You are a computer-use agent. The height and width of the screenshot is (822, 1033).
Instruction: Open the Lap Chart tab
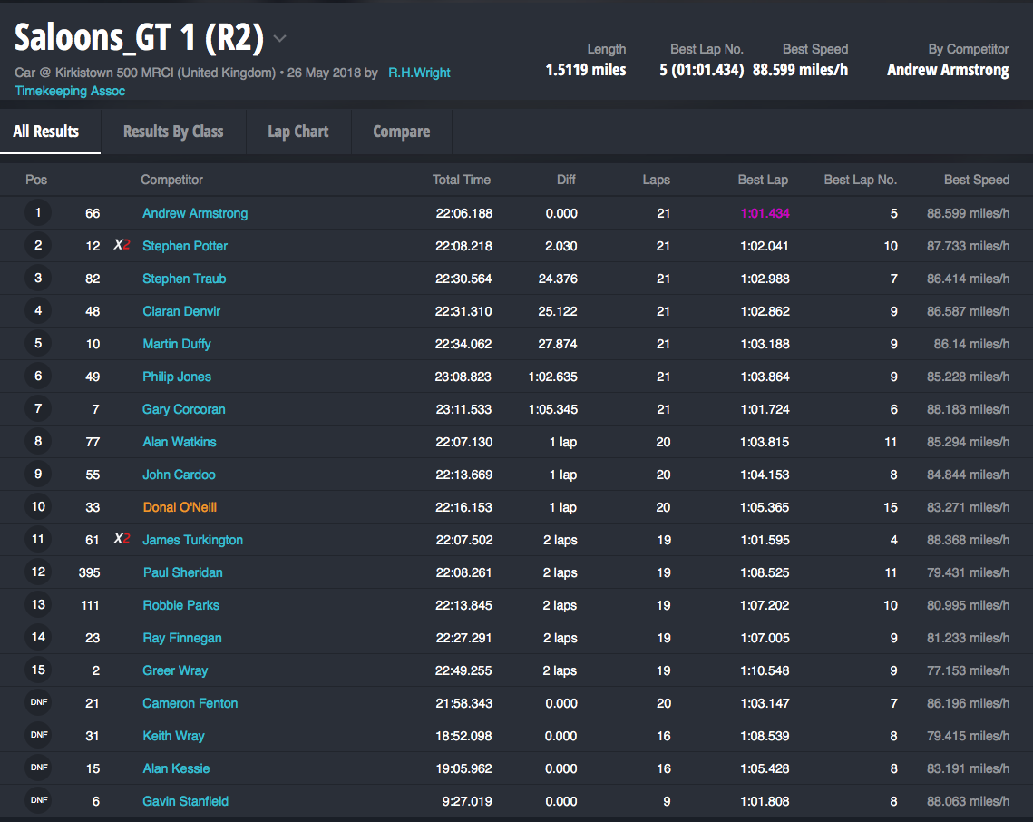(x=297, y=132)
